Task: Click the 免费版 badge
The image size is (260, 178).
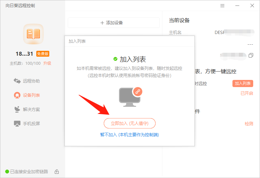Action: tap(43, 54)
